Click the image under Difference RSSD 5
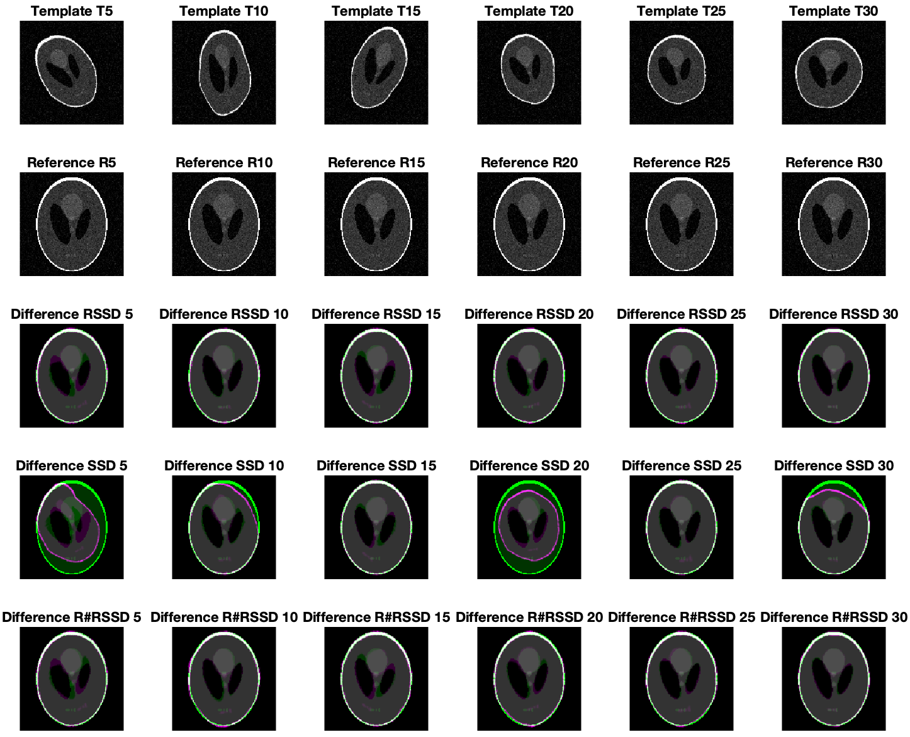 [72, 375]
